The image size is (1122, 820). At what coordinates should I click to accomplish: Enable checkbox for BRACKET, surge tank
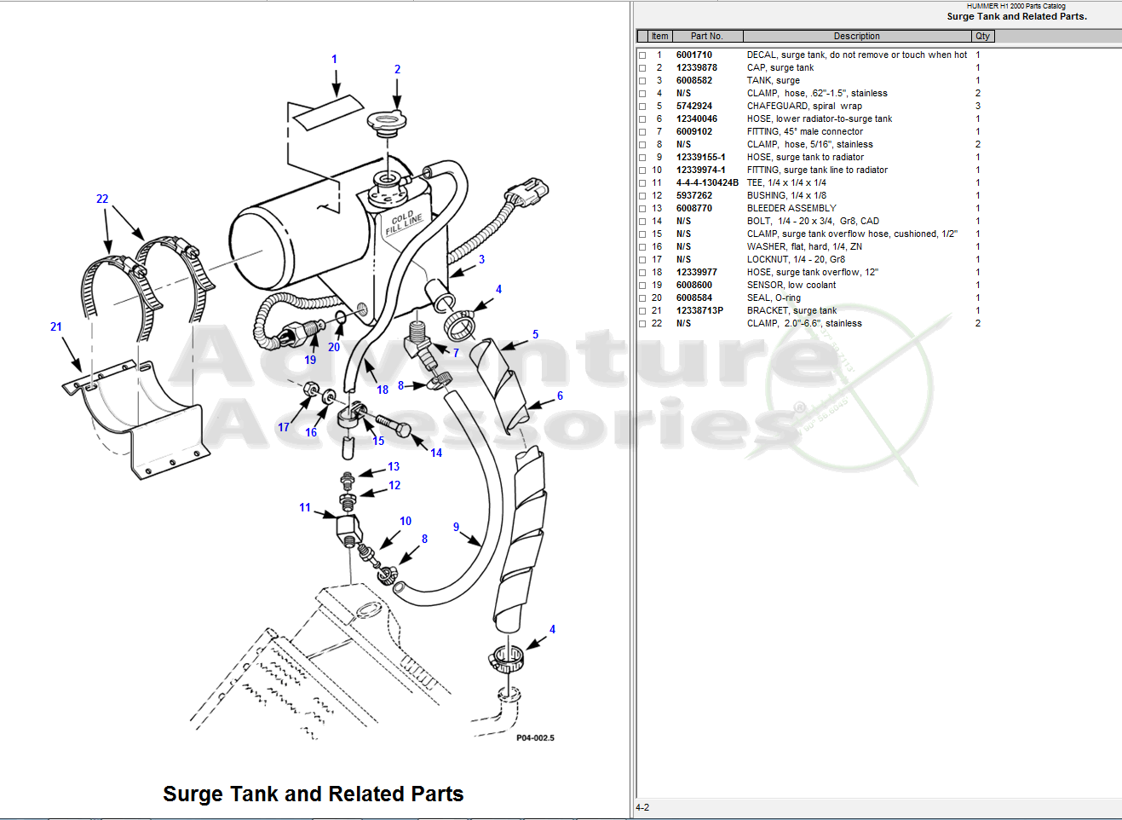coord(642,311)
